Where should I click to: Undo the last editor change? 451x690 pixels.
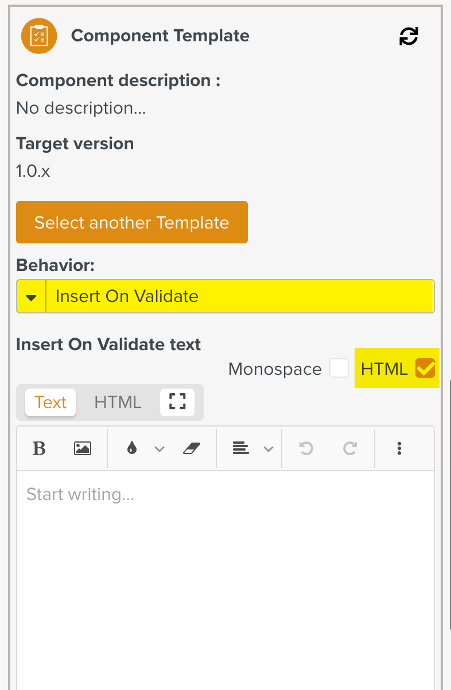(306, 448)
